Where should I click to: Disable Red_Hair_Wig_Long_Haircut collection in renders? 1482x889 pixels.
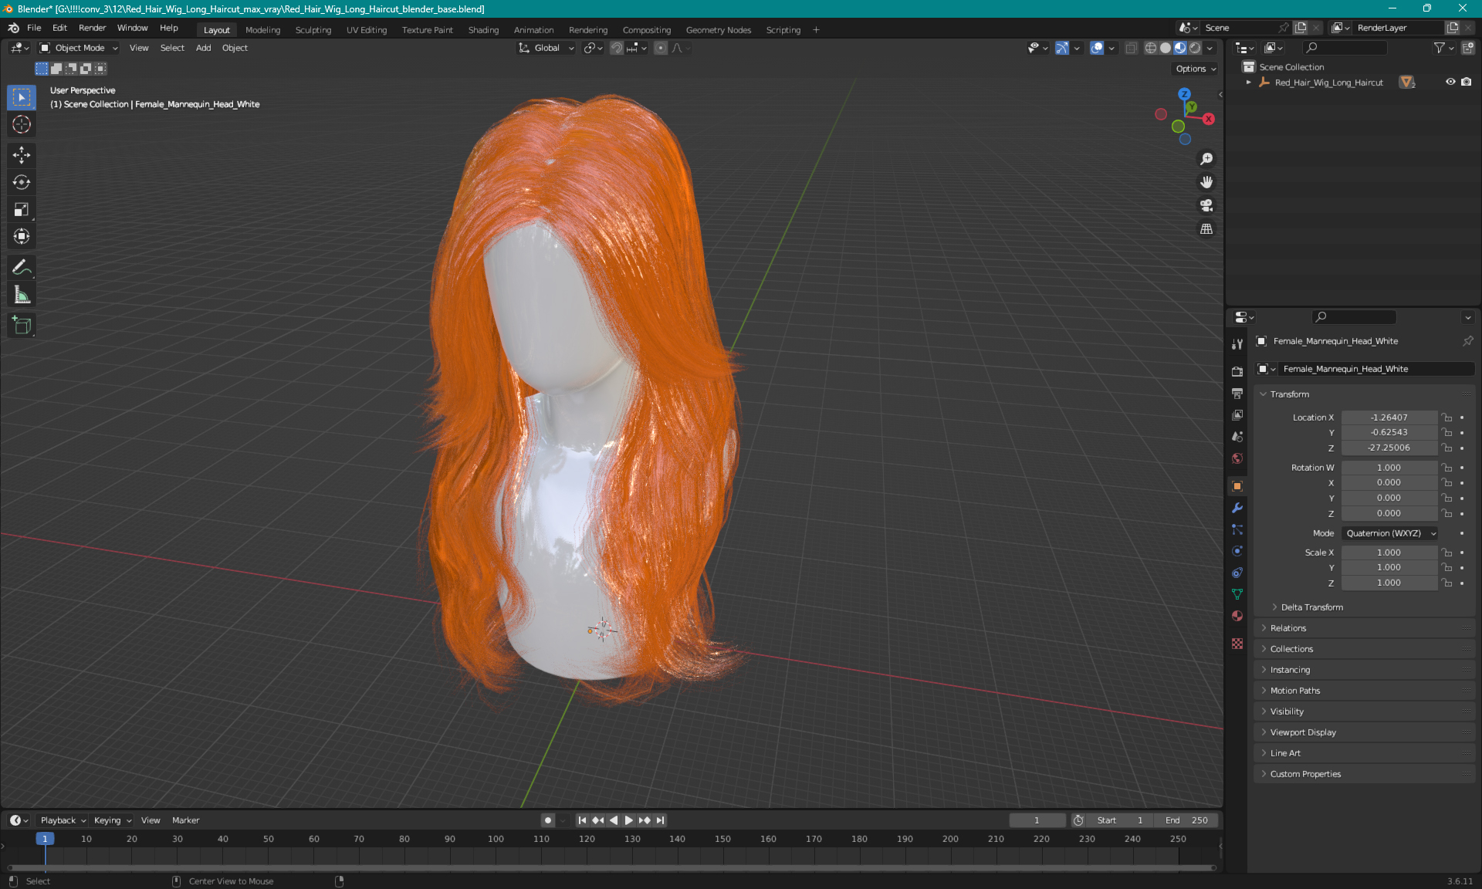coord(1467,82)
